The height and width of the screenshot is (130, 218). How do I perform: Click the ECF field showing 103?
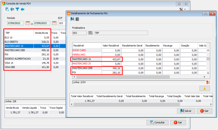point(62,23)
